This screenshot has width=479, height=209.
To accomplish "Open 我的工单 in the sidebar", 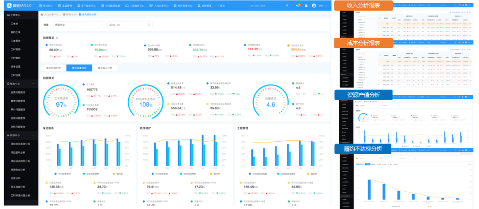I will pyautogui.click(x=15, y=32).
